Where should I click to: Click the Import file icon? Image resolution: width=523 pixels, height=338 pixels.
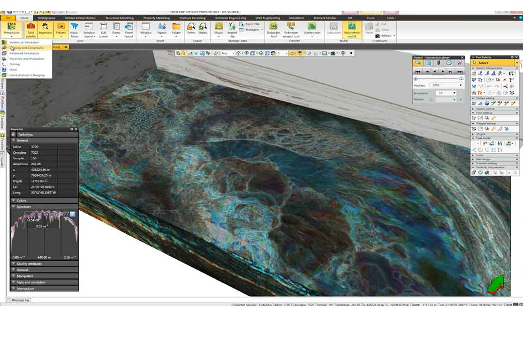point(231,30)
